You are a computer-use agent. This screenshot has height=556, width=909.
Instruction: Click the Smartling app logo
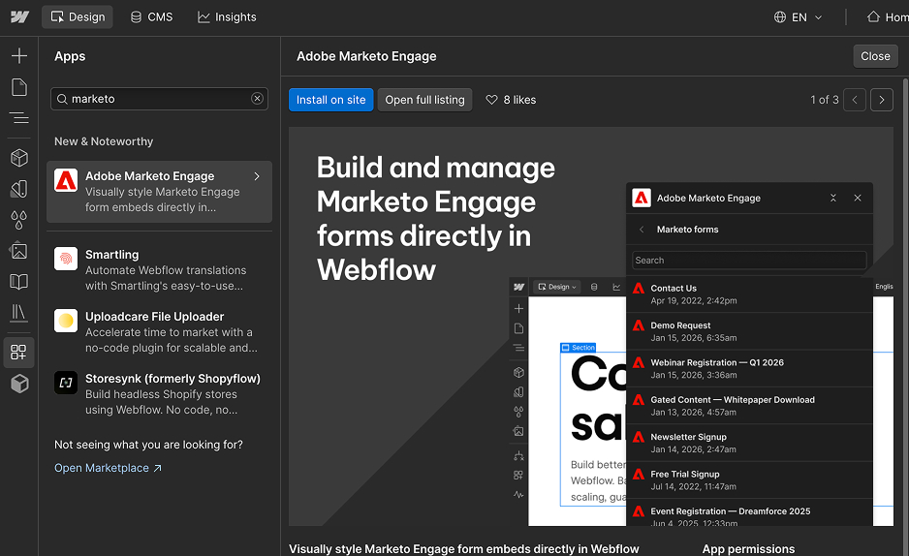[66, 259]
